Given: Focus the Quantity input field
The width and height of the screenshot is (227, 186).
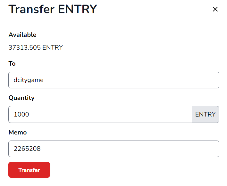Looking at the screenshot, I should pyautogui.click(x=100, y=115).
